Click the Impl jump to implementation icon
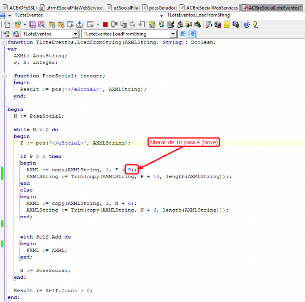The image size is (305, 302). pos(16,34)
